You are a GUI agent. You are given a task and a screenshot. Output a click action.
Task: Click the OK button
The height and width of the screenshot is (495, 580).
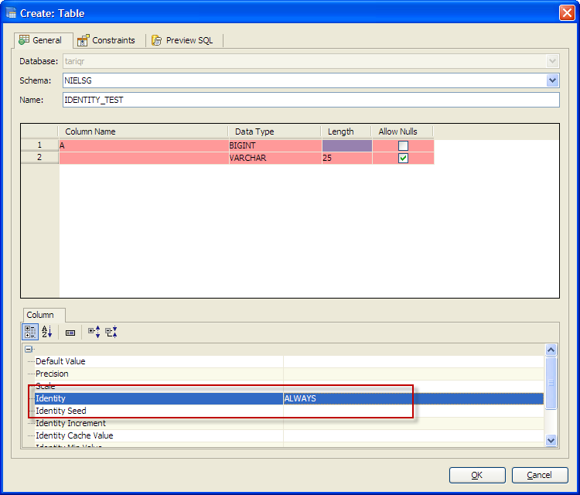477,475
